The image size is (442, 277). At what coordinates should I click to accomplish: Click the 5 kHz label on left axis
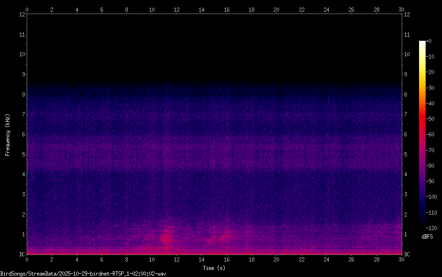coord(22,154)
